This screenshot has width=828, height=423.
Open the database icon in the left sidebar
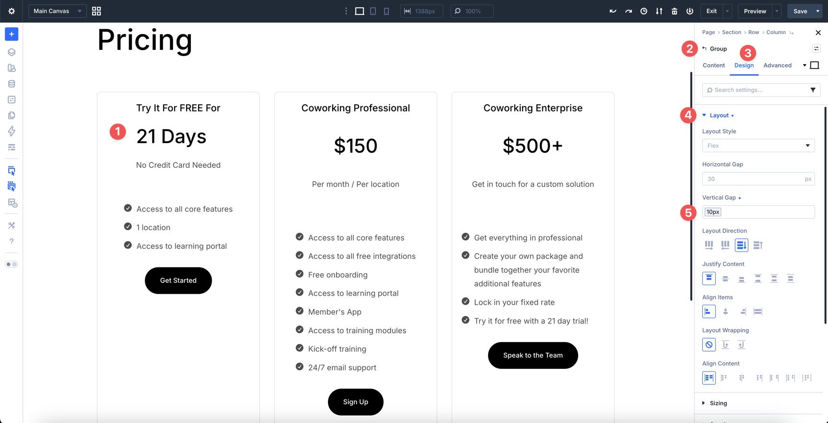12,84
